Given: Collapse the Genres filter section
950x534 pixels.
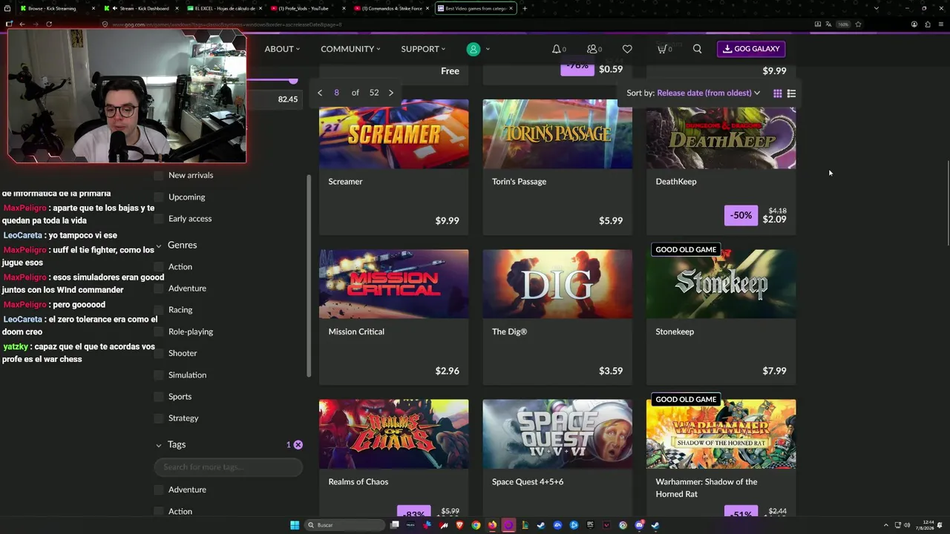Looking at the screenshot, I should pyautogui.click(x=158, y=245).
